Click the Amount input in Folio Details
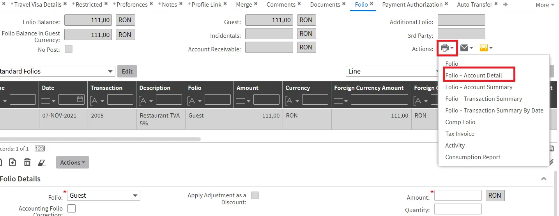This screenshot has width=559, height=216. point(458,195)
